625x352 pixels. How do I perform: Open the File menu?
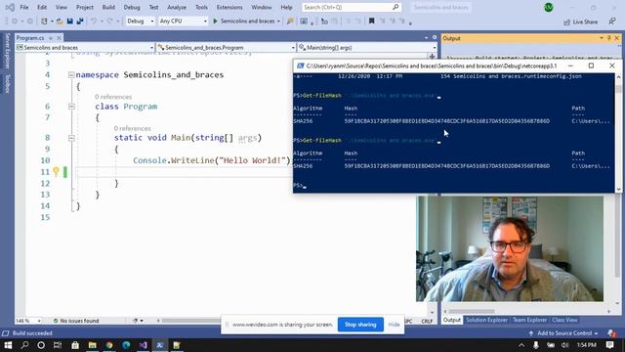pos(23,7)
